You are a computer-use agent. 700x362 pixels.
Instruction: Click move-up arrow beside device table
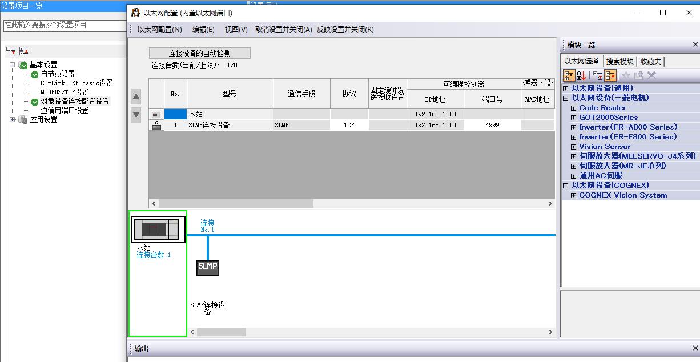[136, 96]
